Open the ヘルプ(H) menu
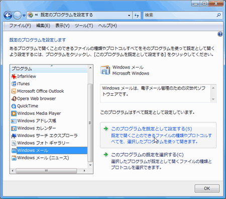The height and width of the screenshot is (199, 226). (x=107, y=26)
